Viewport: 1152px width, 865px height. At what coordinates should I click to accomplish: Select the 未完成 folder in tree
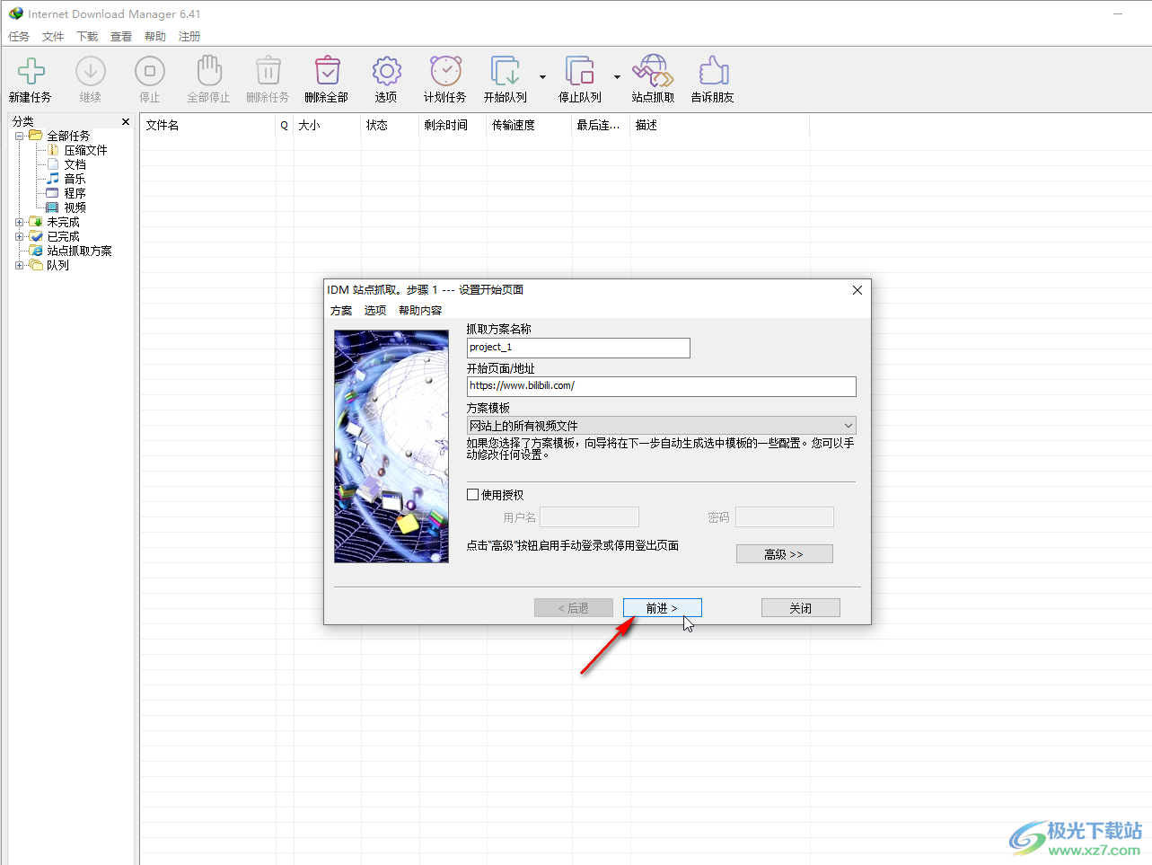point(63,222)
